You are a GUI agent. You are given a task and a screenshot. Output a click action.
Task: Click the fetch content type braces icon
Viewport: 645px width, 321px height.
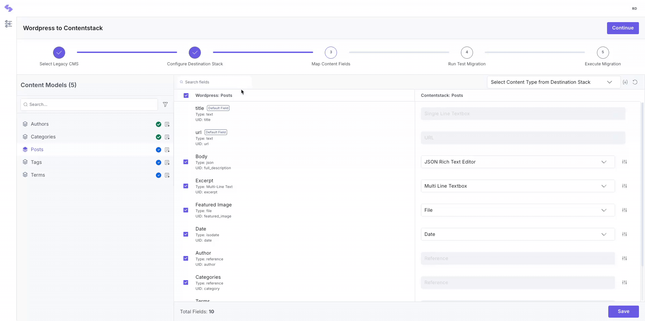tap(625, 82)
